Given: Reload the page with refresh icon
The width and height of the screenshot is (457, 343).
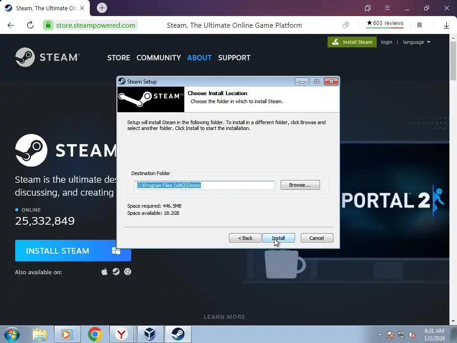Looking at the screenshot, I should [x=30, y=25].
